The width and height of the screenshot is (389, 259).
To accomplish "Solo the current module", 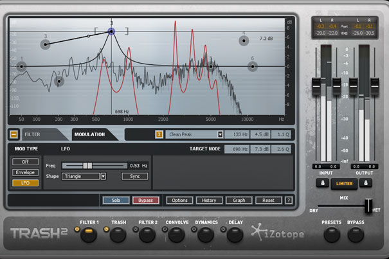I will (x=116, y=201).
